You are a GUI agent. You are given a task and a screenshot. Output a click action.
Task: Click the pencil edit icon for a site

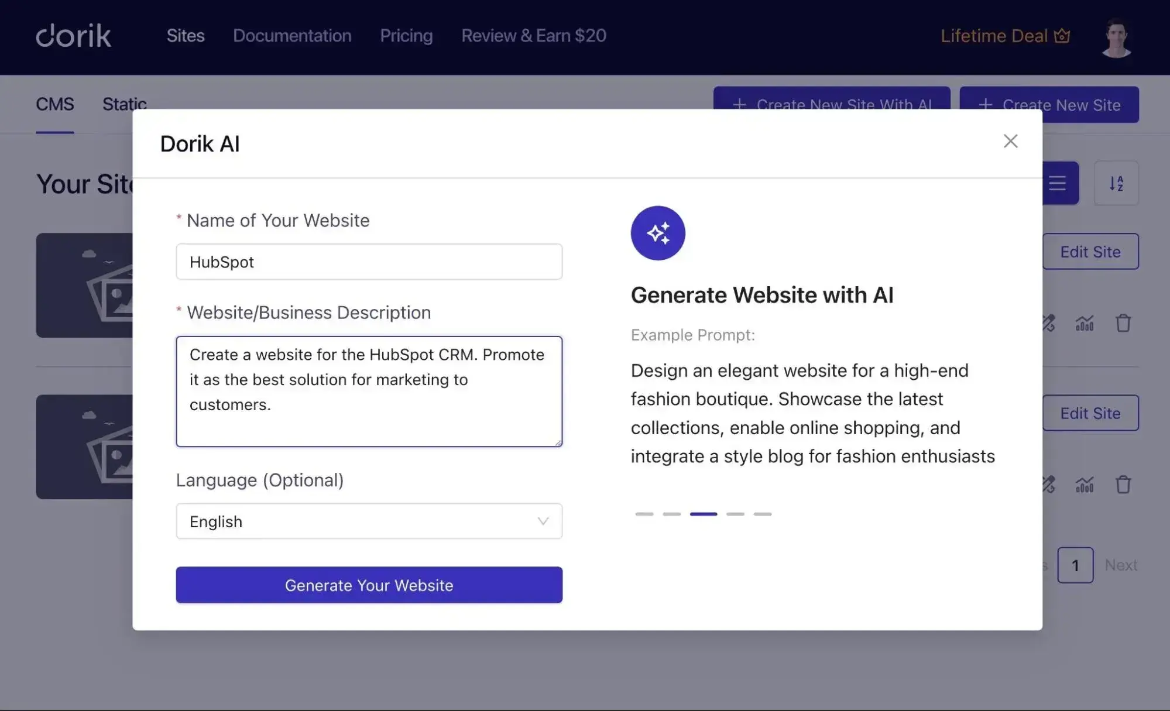[1048, 322]
